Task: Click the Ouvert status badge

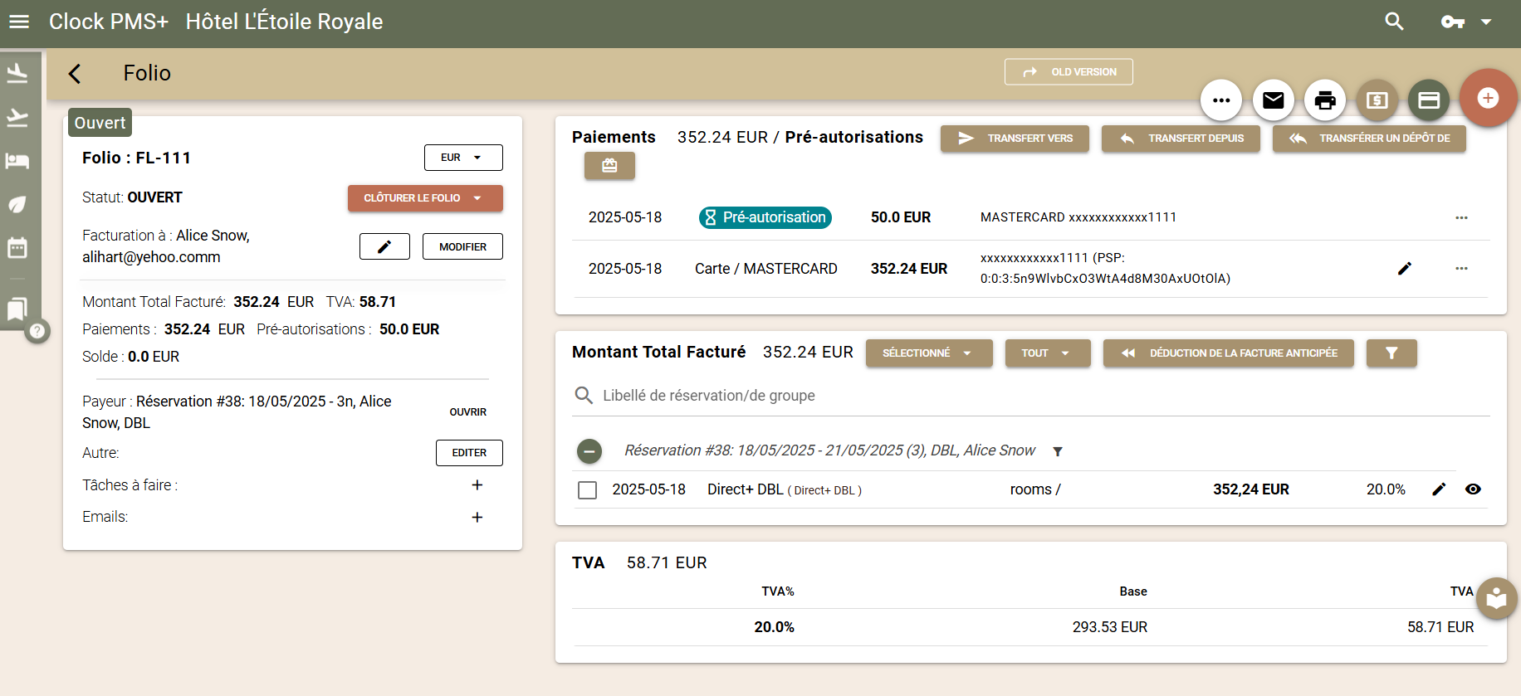Action: click(100, 123)
